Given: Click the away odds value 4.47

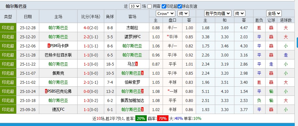Looking at the screenshot, I should (244, 28).
